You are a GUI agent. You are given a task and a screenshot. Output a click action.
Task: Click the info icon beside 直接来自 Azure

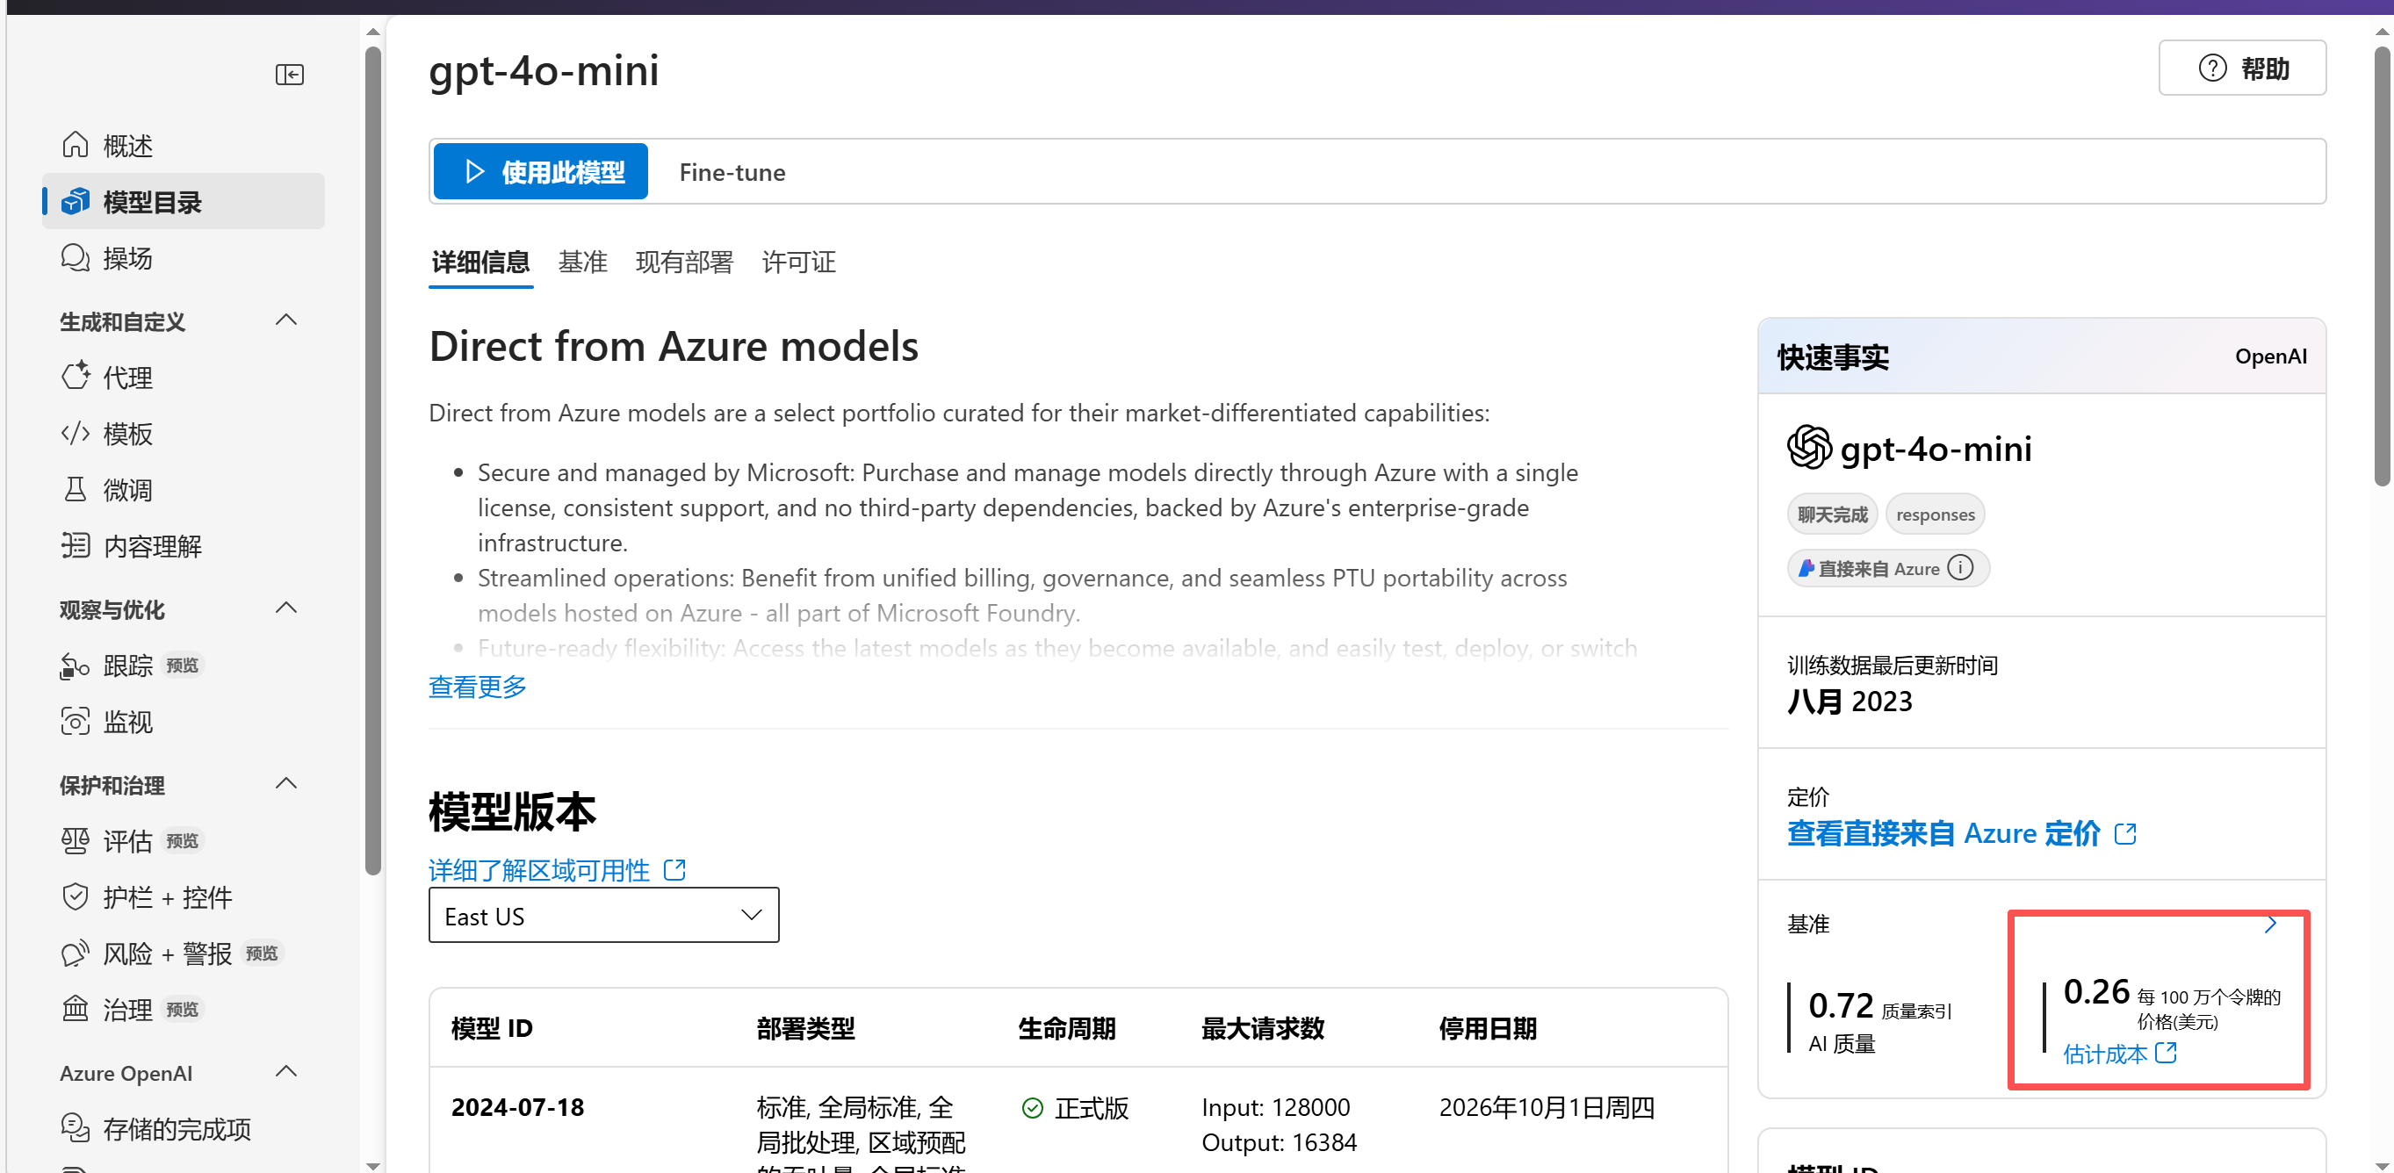1960,568
